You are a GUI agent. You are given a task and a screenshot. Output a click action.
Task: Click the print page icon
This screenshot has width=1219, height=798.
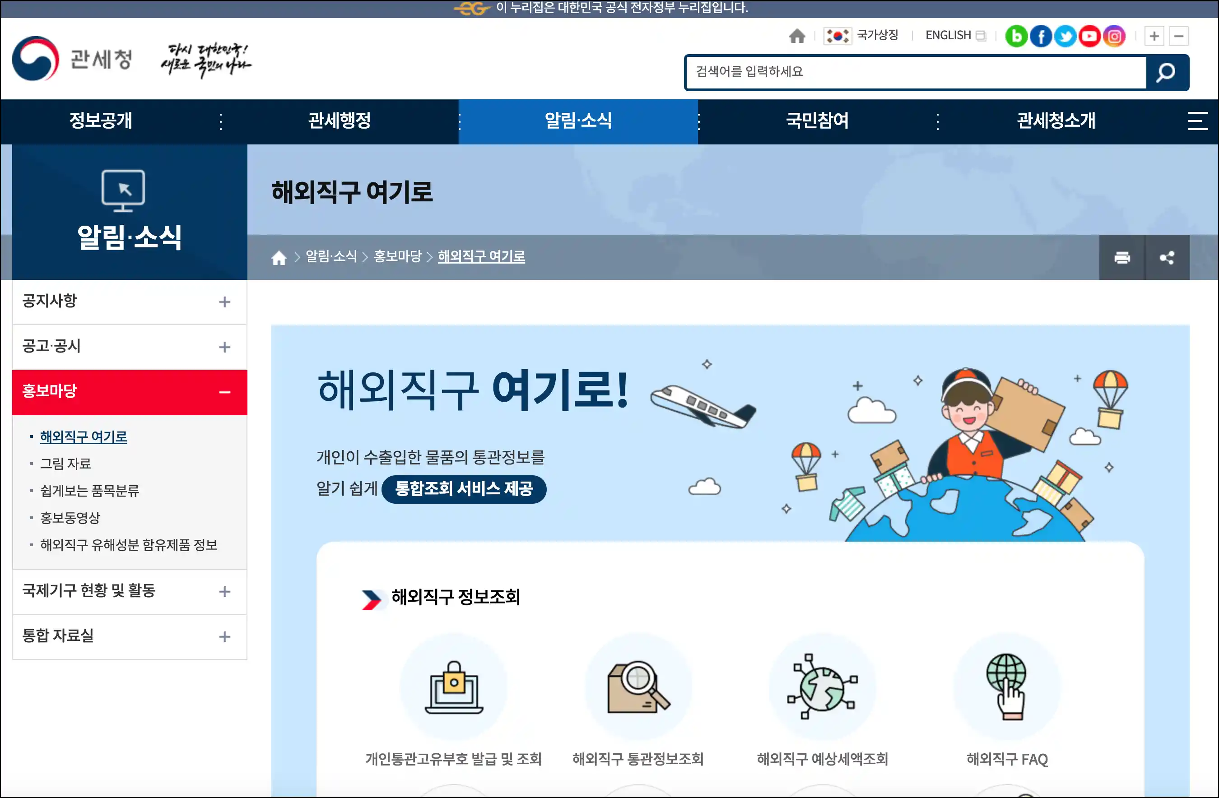[x=1121, y=257]
